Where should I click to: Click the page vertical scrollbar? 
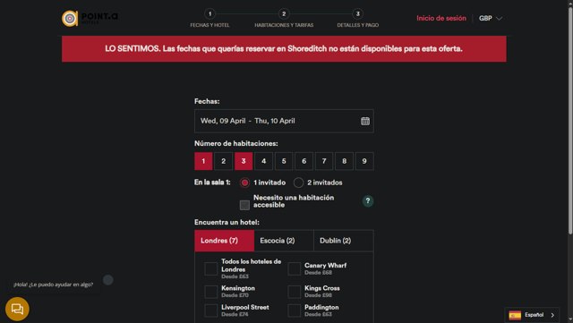tap(570, 121)
